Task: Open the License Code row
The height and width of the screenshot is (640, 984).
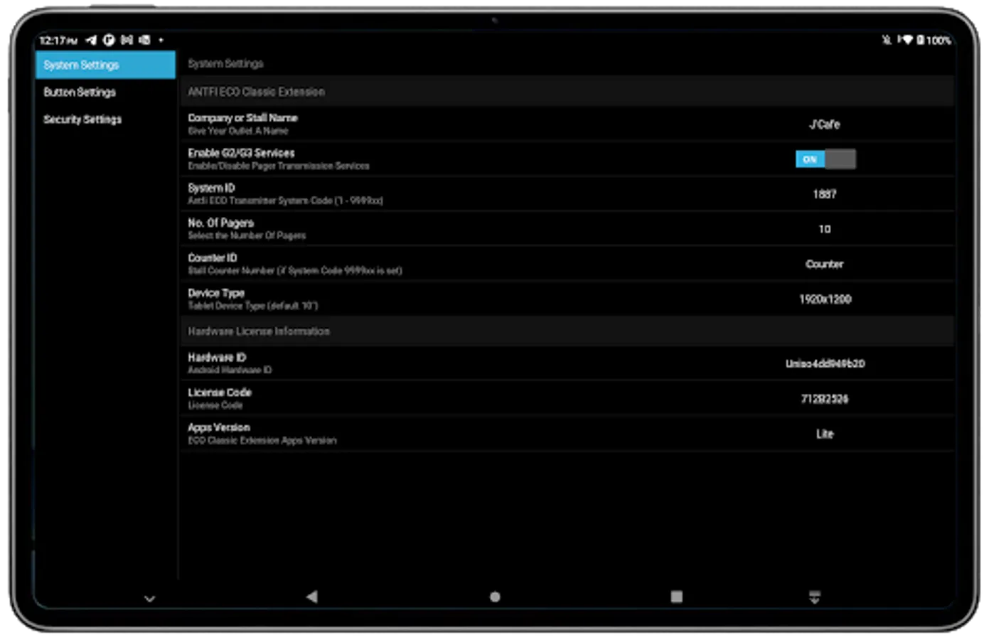Action: [567, 398]
